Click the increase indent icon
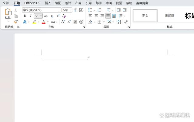 tap(125, 10)
